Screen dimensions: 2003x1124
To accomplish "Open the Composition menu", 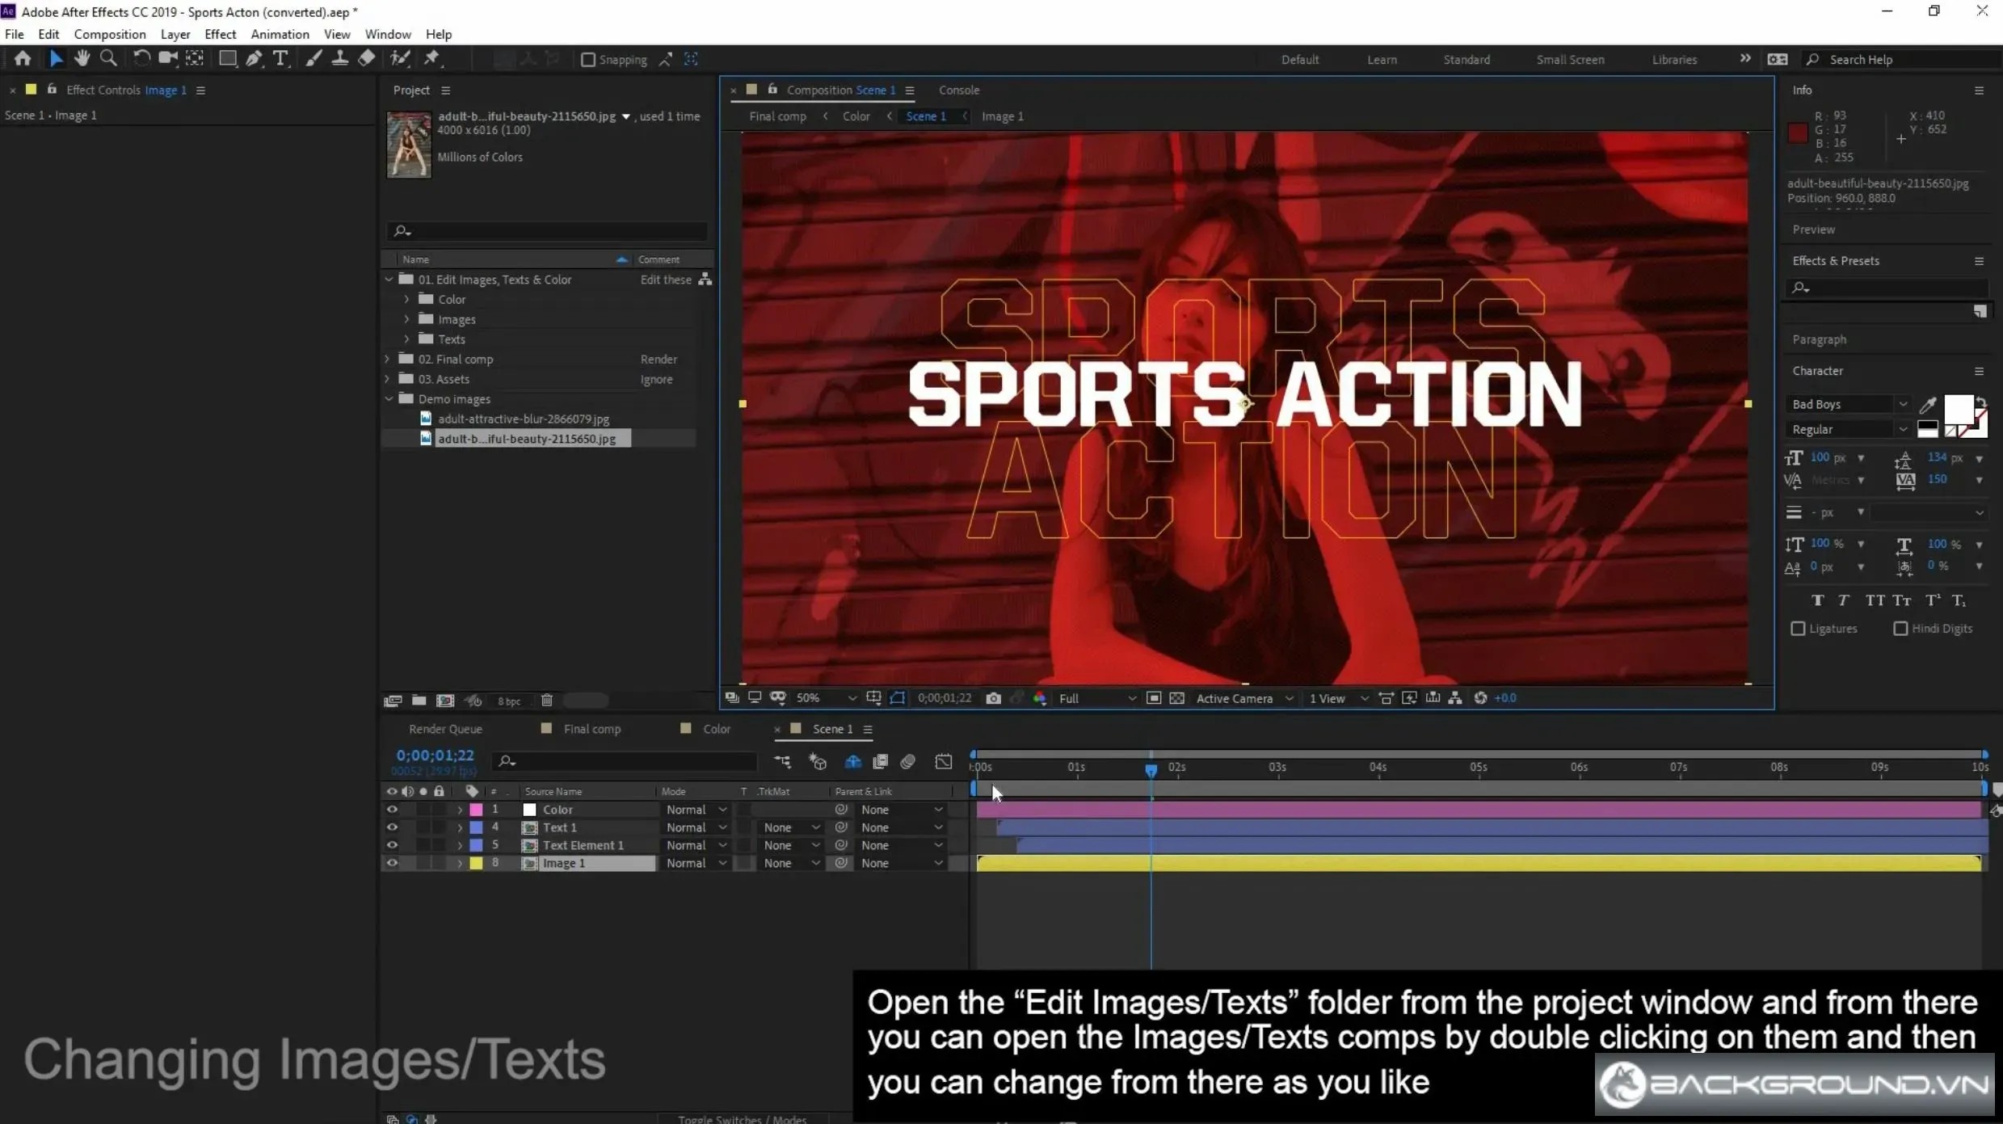I will tap(110, 34).
